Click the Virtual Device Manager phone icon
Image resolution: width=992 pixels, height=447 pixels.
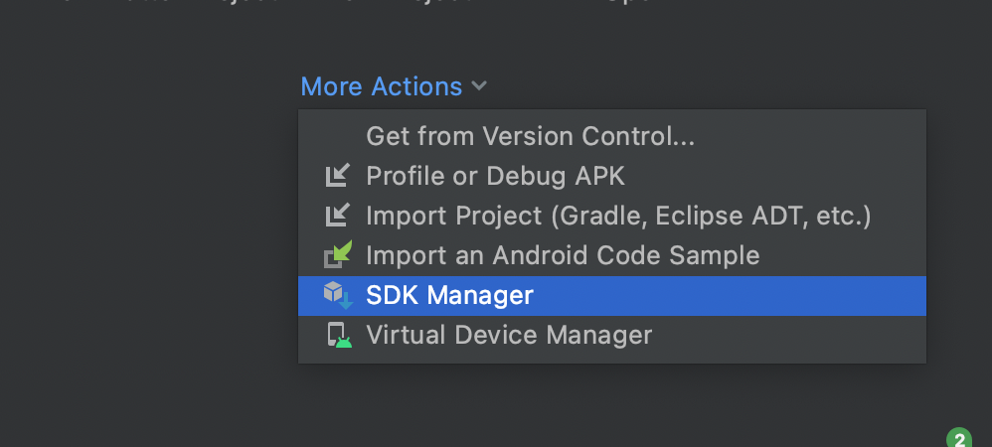339,335
